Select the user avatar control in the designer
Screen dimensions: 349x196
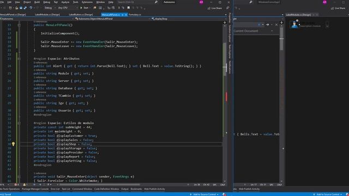point(294,24)
